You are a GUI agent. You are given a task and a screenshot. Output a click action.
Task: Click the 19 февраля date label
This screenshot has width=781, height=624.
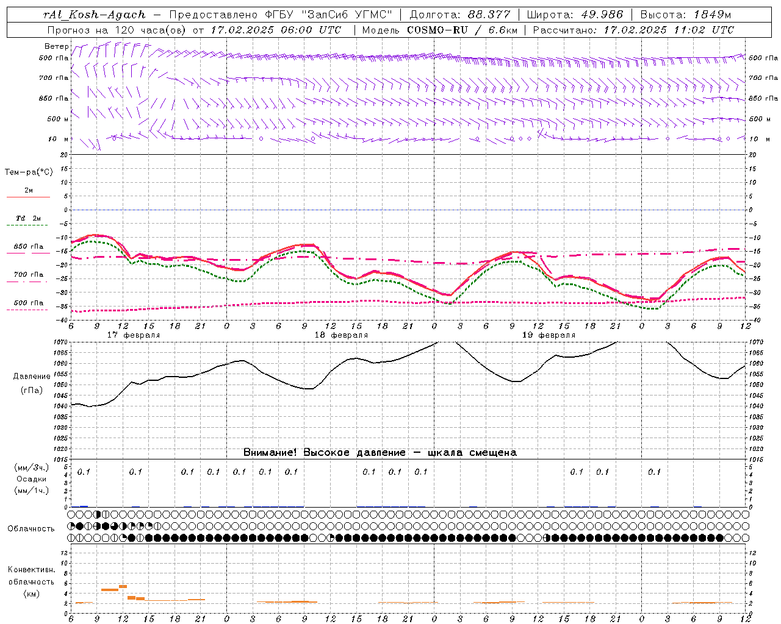549,335
